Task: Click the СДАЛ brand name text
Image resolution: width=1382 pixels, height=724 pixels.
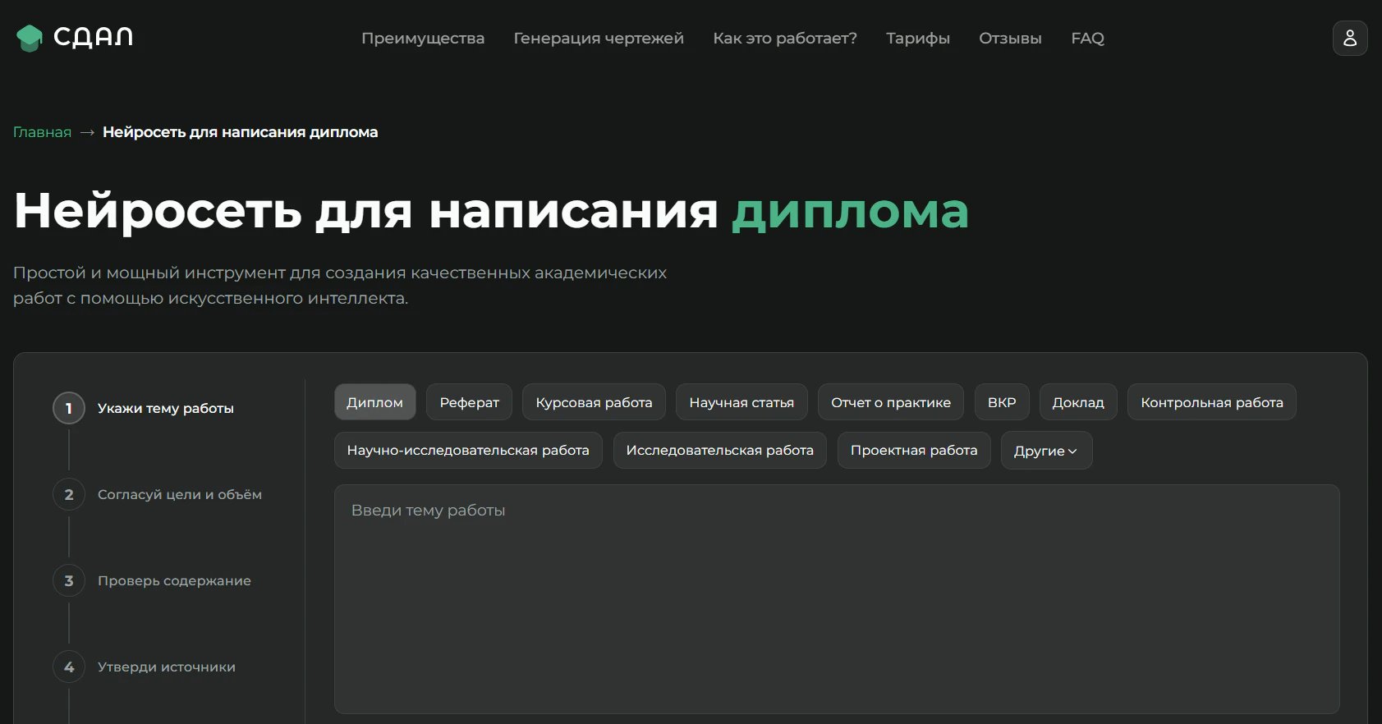Action: [x=93, y=38]
